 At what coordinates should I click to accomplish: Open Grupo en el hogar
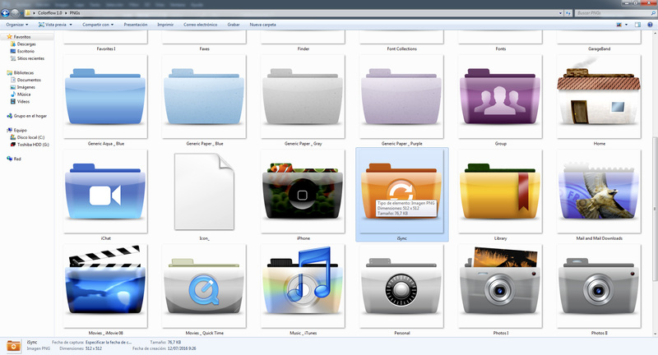pyautogui.click(x=30, y=116)
